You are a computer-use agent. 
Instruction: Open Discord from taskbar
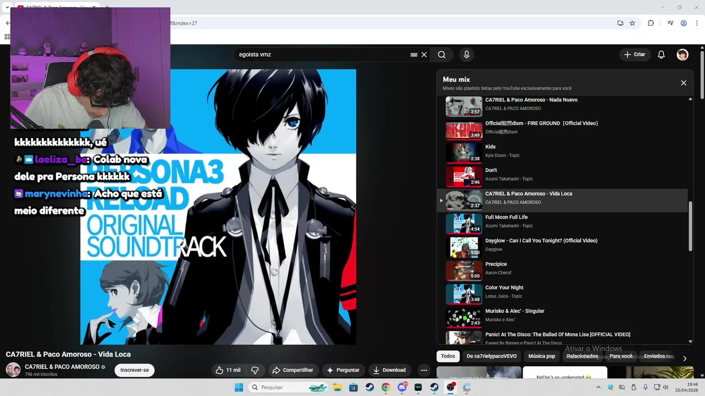point(402,387)
